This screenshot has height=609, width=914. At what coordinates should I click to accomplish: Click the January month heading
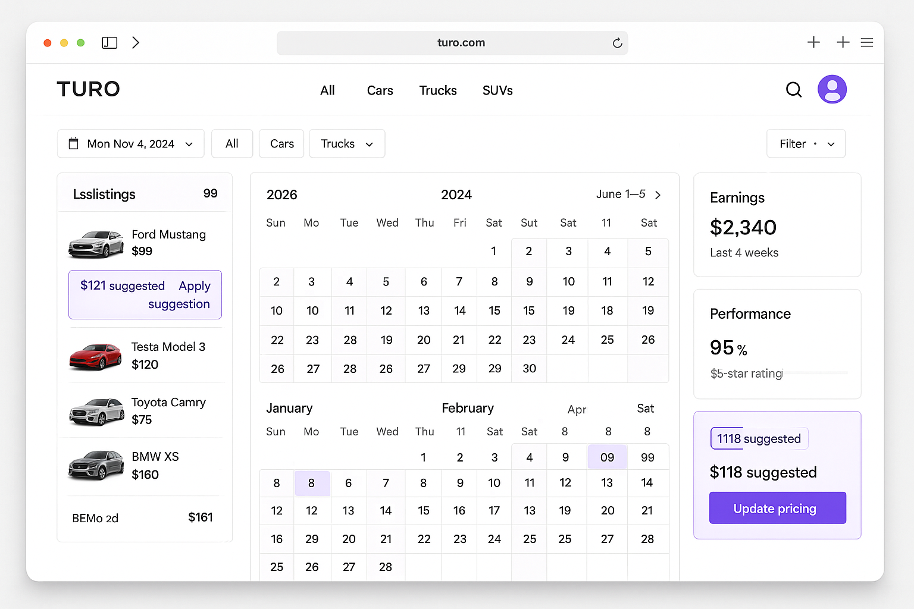click(x=289, y=408)
